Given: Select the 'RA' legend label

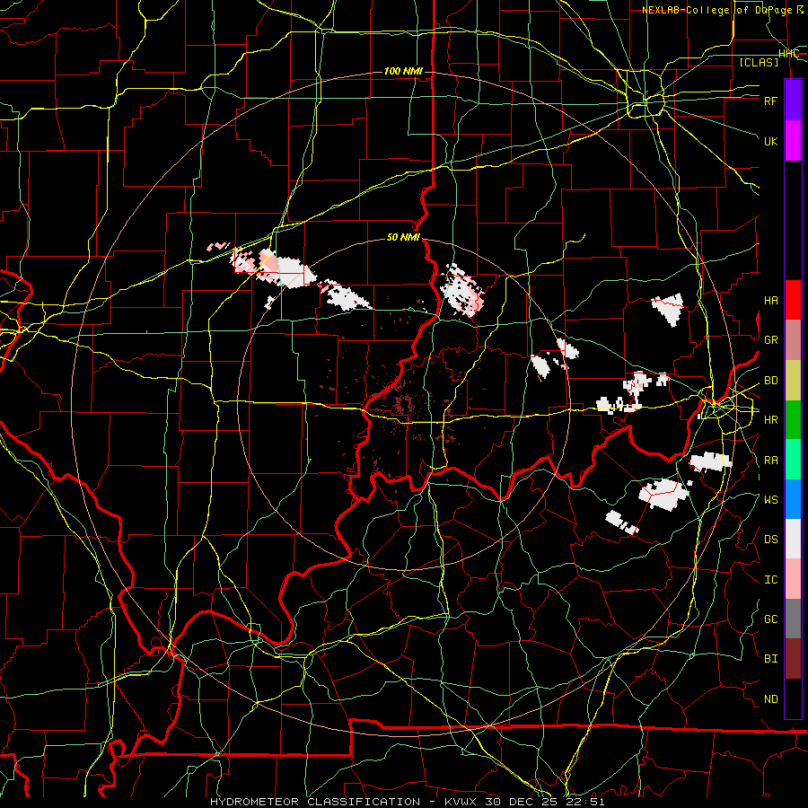Looking at the screenshot, I should coord(770,461).
